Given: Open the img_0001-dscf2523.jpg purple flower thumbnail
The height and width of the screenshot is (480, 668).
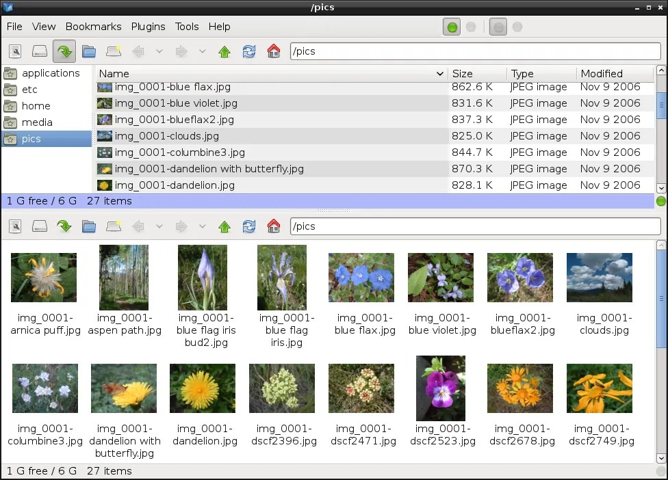Looking at the screenshot, I should coord(440,388).
